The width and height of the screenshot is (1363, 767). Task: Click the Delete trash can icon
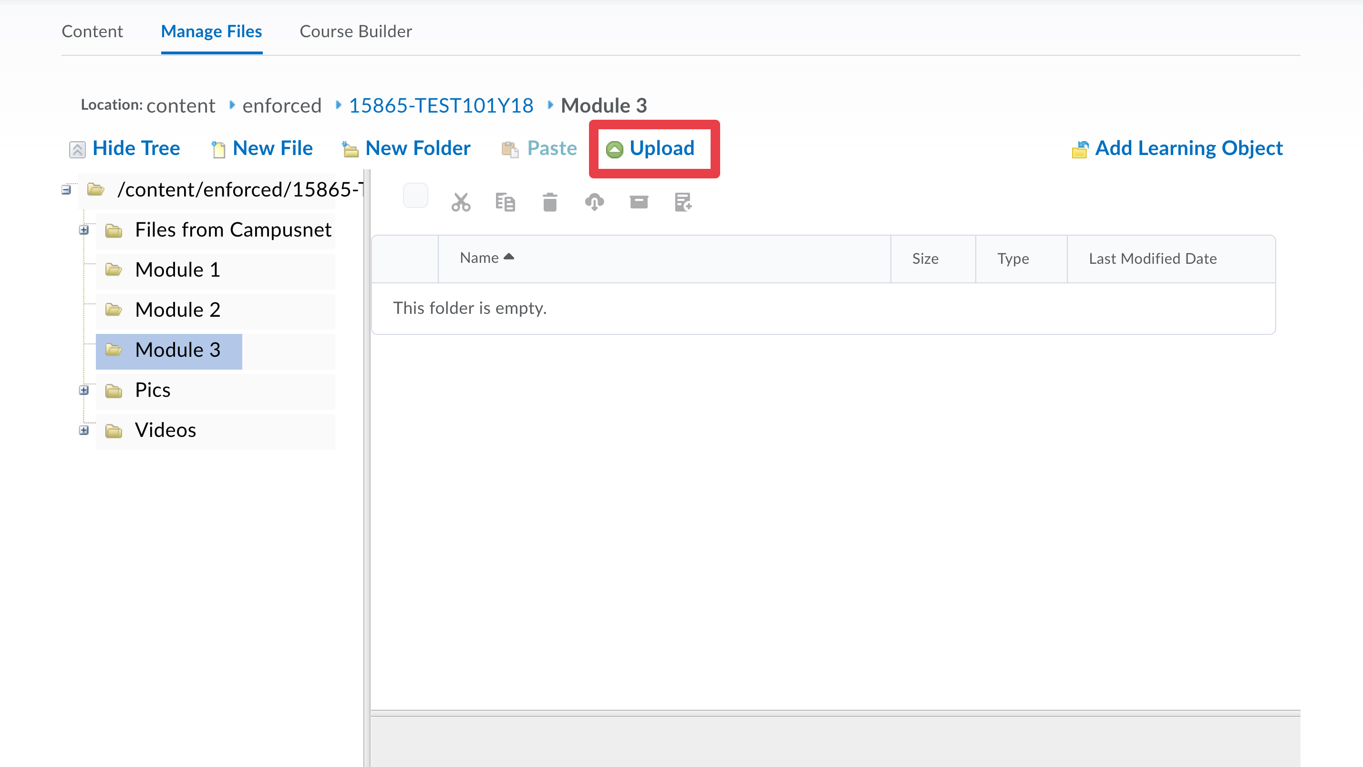tap(550, 202)
